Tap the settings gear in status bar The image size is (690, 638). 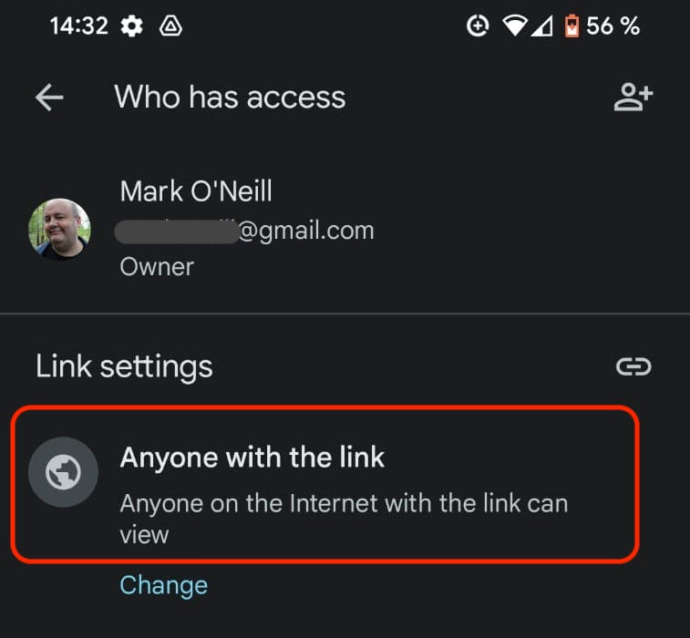131,26
